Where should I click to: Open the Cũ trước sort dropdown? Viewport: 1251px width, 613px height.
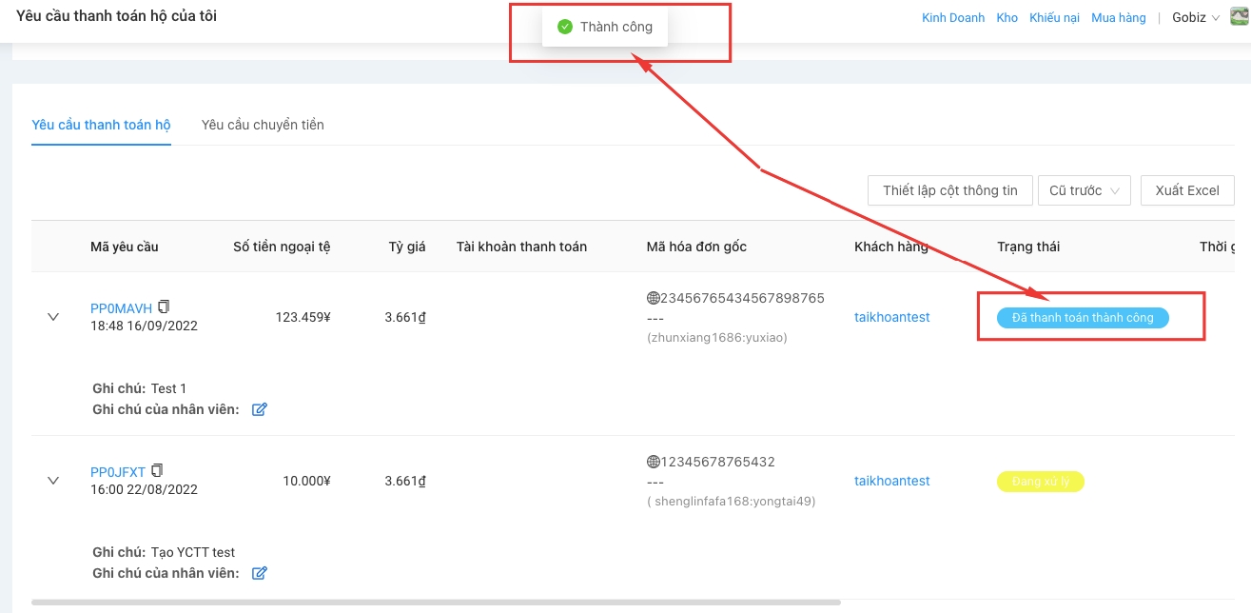(1084, 190)
